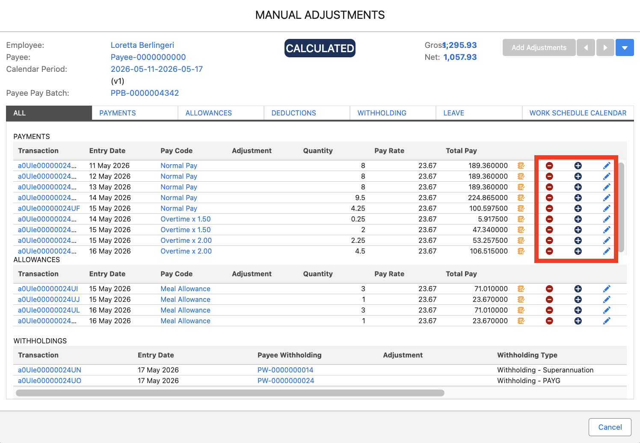Screen dimensions: 640x443
Task: Click the vertical scrollbar beside payments table
Action: 621,207
